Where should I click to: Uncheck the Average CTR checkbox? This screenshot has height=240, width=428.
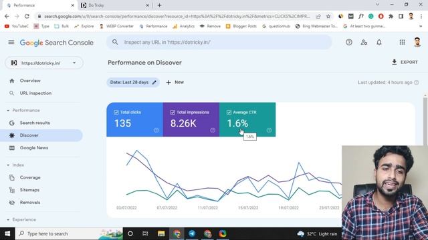[229, 112]
